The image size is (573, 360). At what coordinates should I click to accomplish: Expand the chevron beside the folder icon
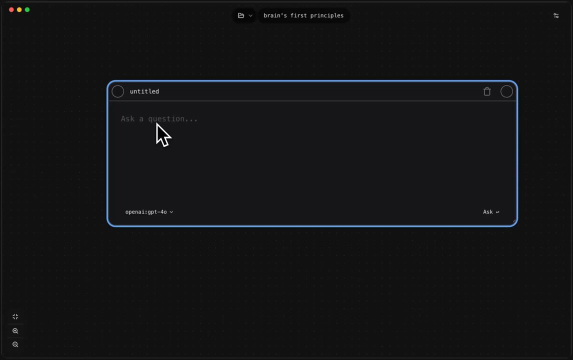pyautogui.click(x=250, y=15)
